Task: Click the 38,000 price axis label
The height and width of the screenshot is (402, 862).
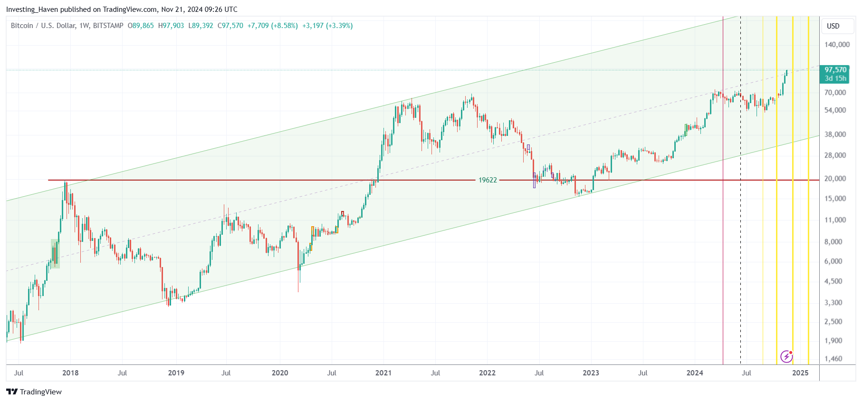Action: (835, 134)
